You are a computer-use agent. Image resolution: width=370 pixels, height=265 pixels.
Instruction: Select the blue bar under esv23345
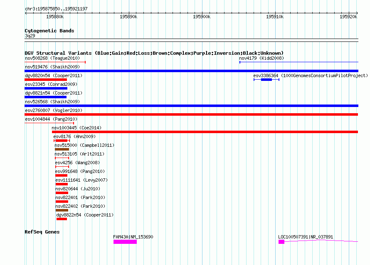[x=46, y=88]
